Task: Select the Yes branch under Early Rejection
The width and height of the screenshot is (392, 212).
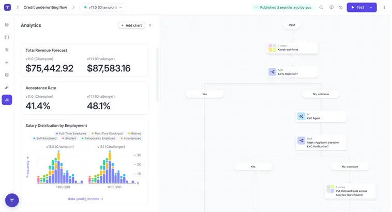Action: coord(204,94)
